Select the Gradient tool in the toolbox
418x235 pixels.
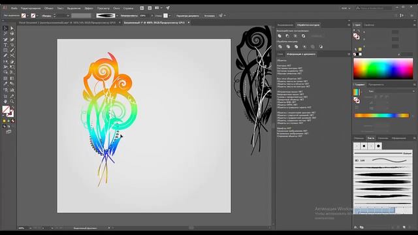coord(12,78)
